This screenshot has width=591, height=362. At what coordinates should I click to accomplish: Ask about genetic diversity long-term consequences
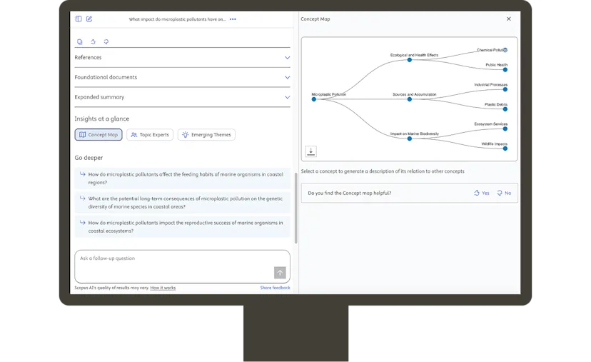coord(183,203)
